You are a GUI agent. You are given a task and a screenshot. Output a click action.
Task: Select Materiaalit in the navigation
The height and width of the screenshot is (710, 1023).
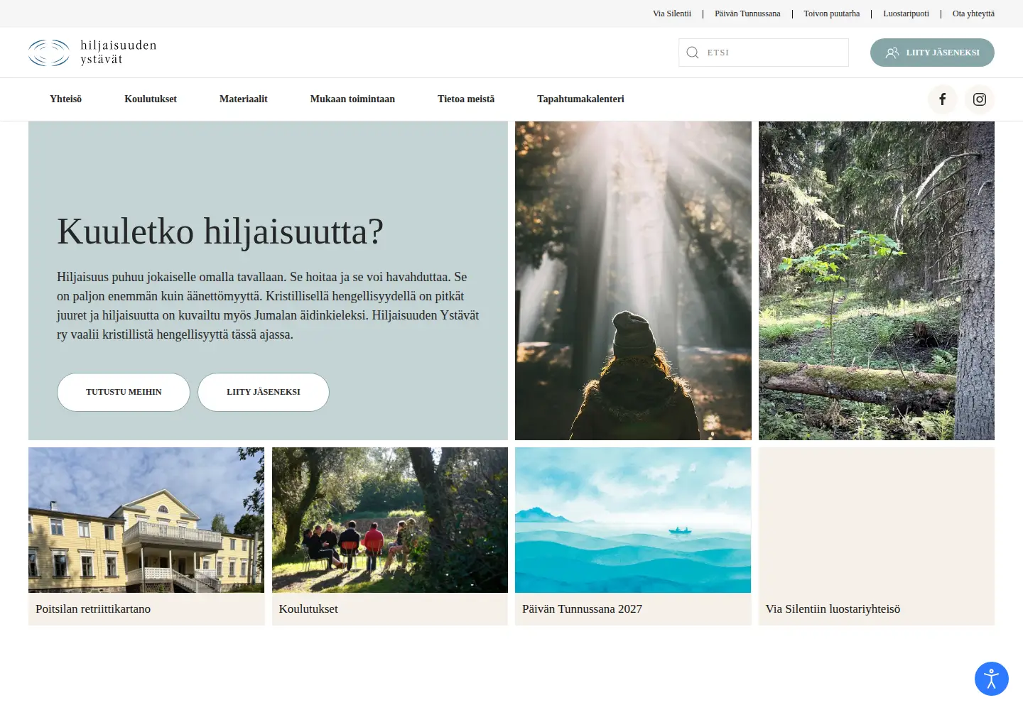(x=244, y=99)
